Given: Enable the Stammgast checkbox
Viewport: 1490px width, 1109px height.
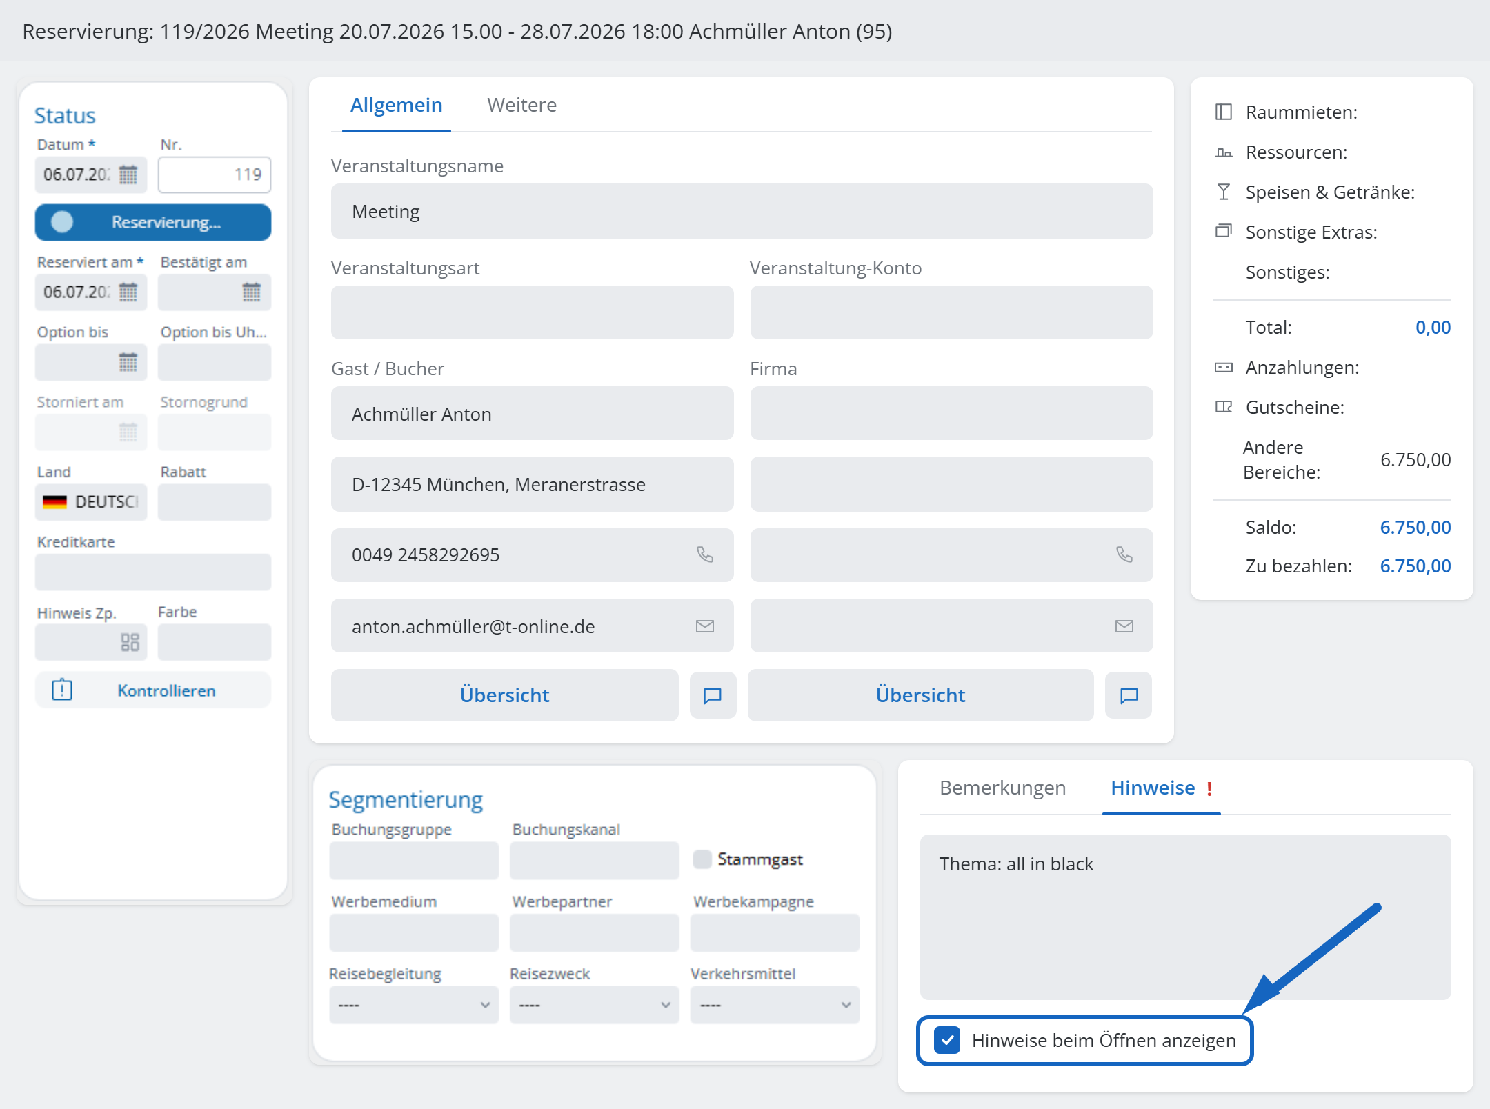Looking at the screenshot, I should [x=702, y=859].
